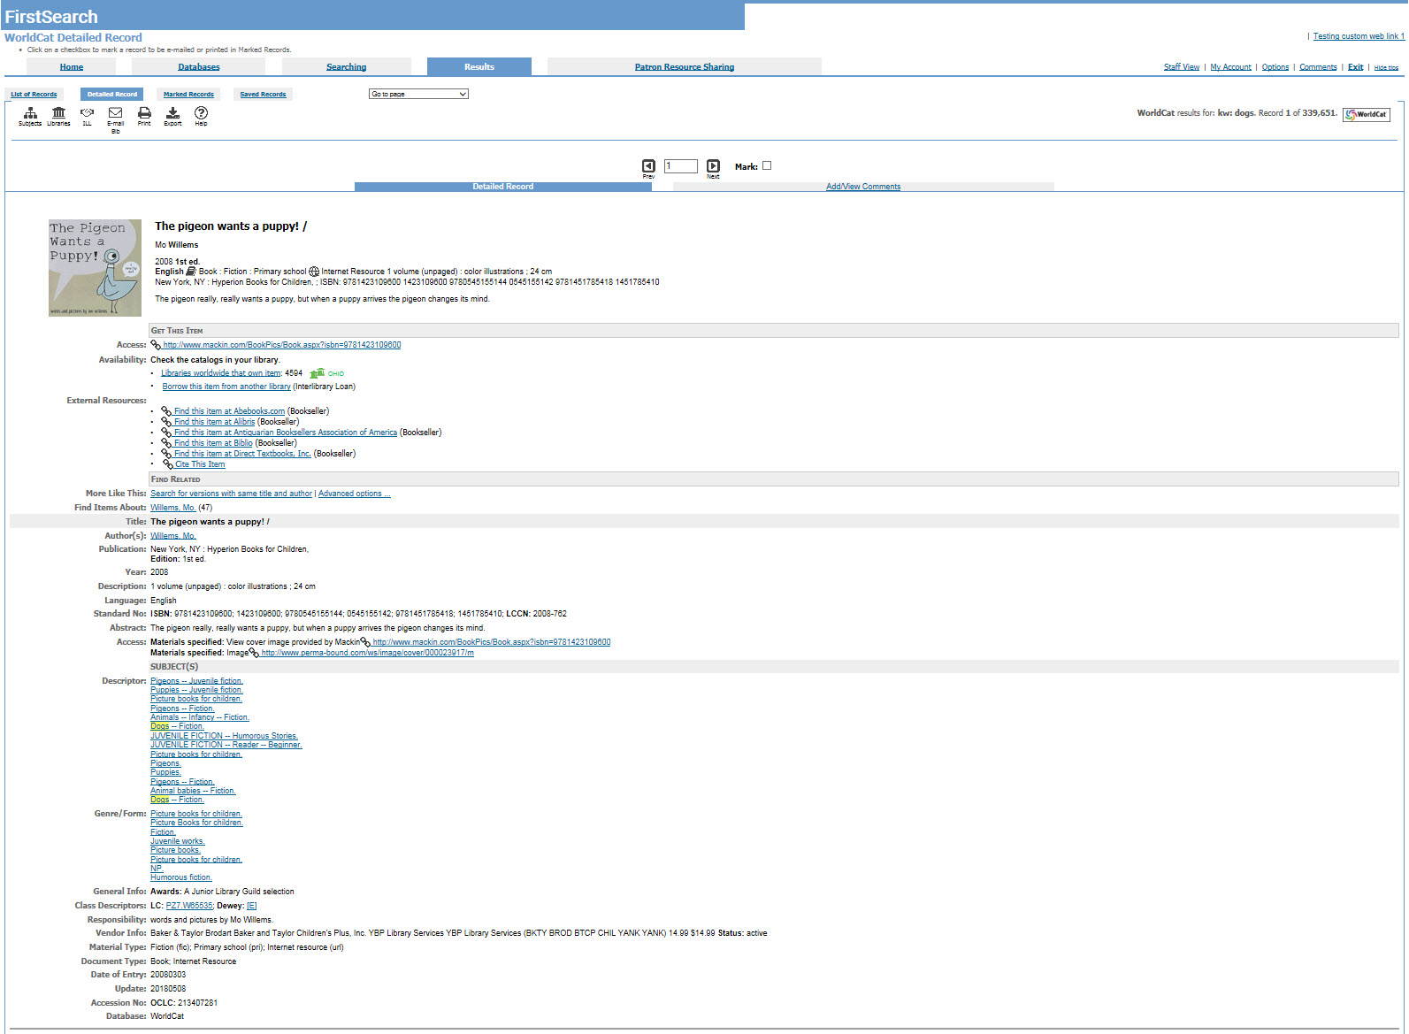
Task: Go to the Prev record arrow
Action: 648,166
